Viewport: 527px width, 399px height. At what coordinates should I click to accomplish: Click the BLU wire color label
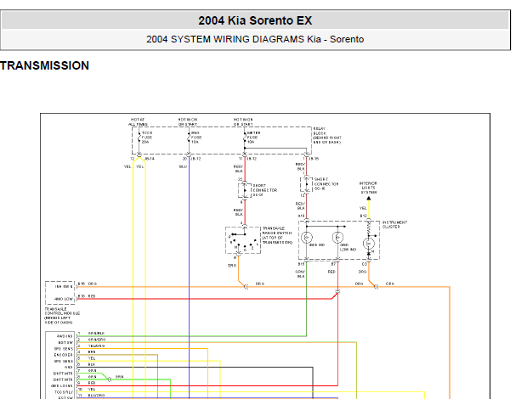point(183,166)
